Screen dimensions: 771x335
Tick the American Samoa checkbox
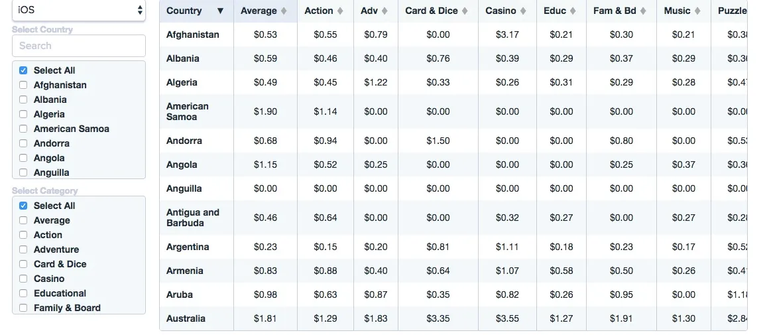(x=23, y=129)
